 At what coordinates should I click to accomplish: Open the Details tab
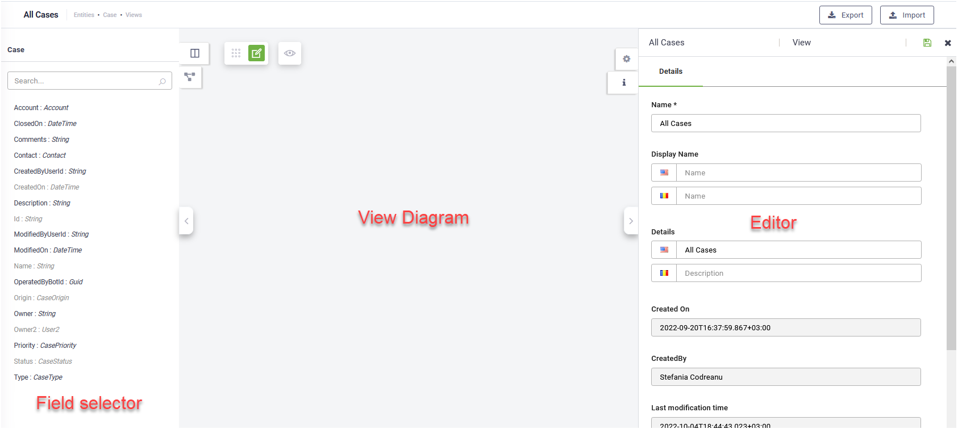pyautogui.click(x=670, y=71)
